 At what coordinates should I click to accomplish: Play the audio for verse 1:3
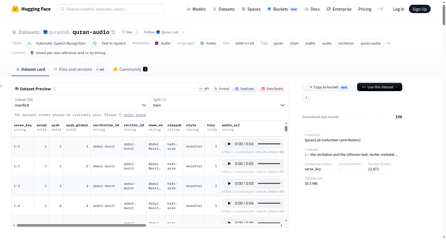click(229, 183)
